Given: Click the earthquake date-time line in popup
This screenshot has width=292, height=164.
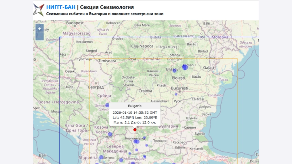Looking at the screenshot, I should point(135,112).
